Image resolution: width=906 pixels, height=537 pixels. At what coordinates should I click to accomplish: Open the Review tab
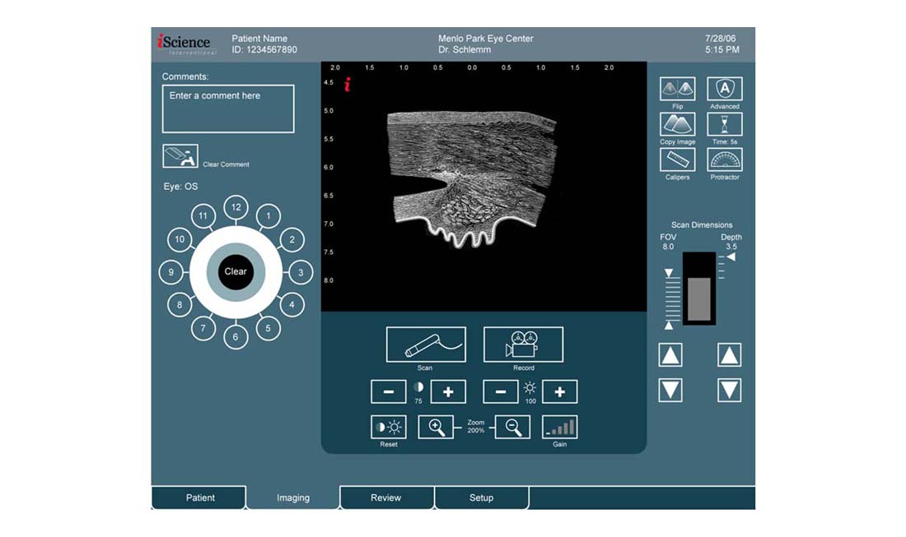point(385,498)
